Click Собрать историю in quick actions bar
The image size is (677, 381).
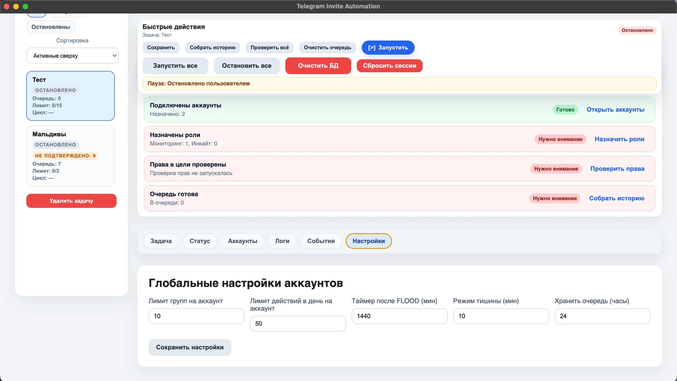pyautogui.click(x=213, y=47)
